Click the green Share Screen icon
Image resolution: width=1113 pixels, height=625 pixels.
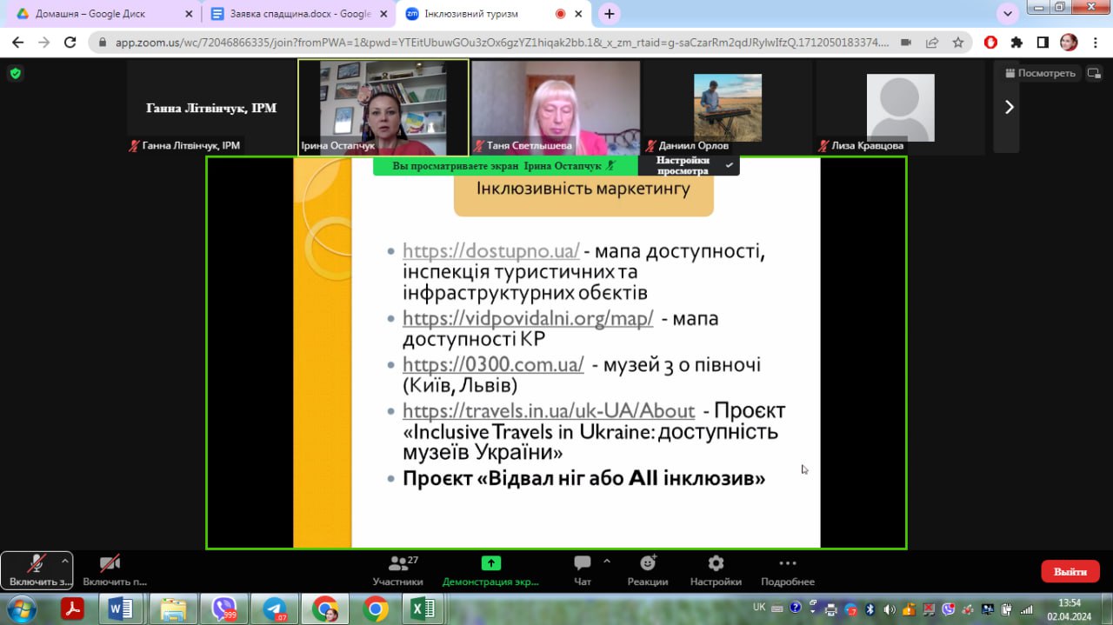click(x=490, y=564)
